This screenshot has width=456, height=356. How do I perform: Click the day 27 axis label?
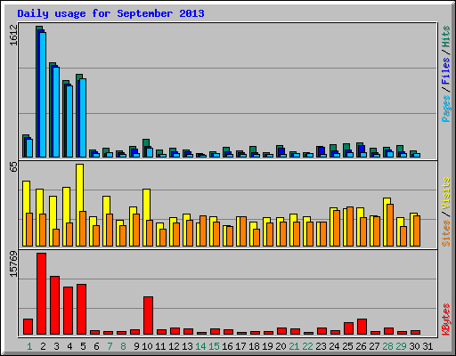pyautogui.click(x=374, y=346)
